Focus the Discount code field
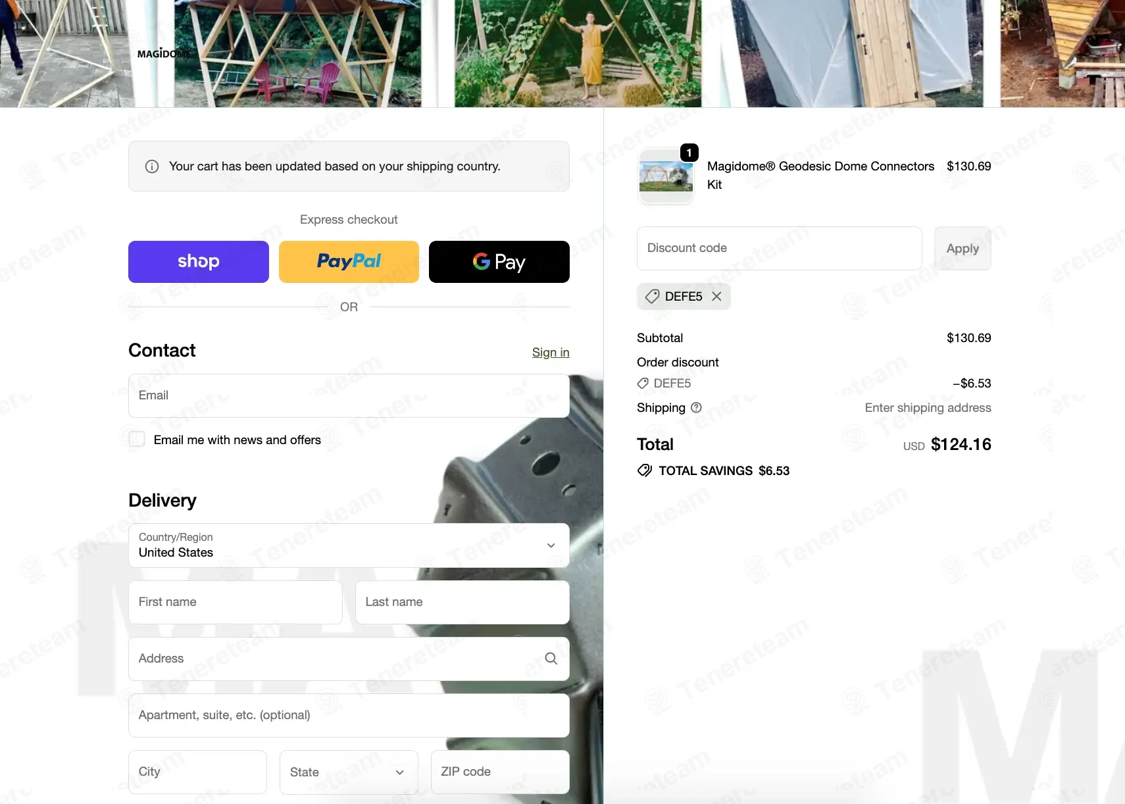This screenshot has height=804, width=1125. pyautogui.click(x=779, y=248)
